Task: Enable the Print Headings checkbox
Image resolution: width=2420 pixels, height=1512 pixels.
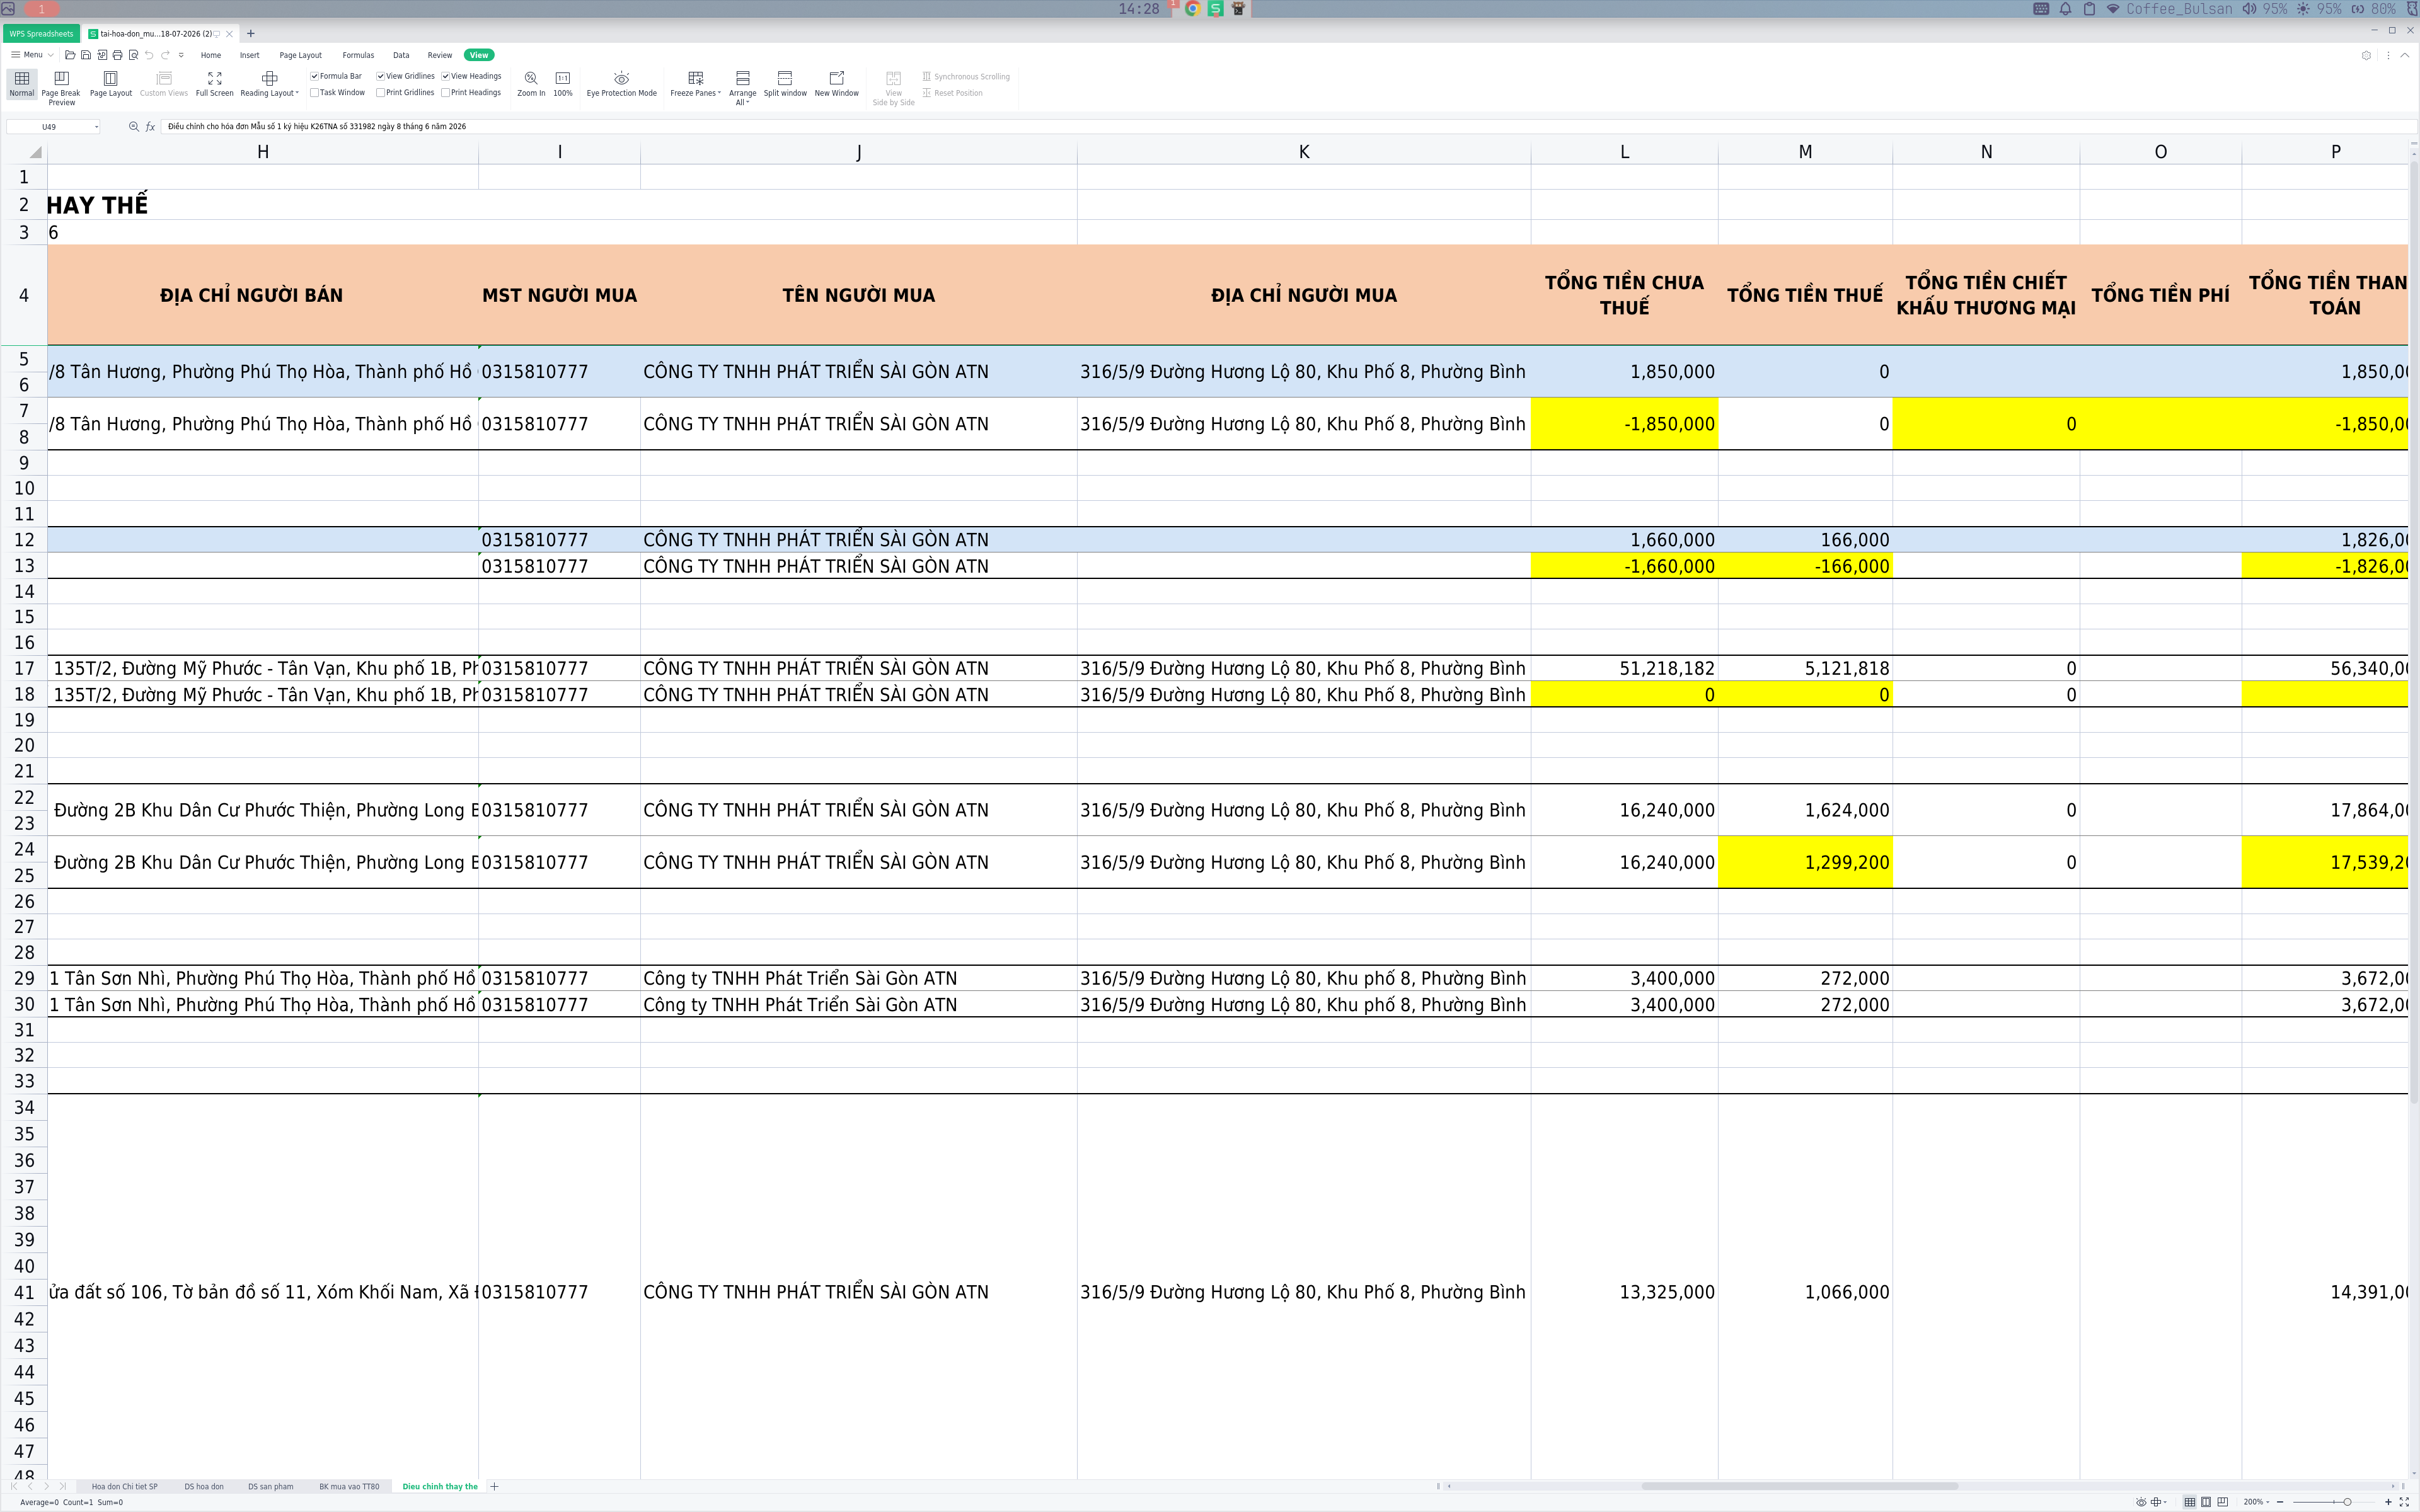Action: [x=445, y=93]
